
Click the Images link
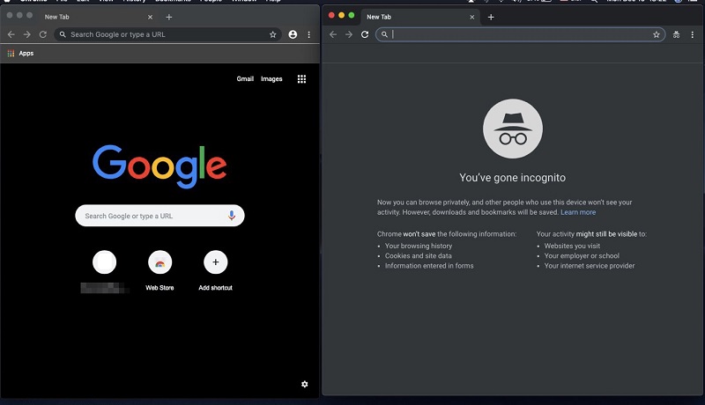(271, 79)
